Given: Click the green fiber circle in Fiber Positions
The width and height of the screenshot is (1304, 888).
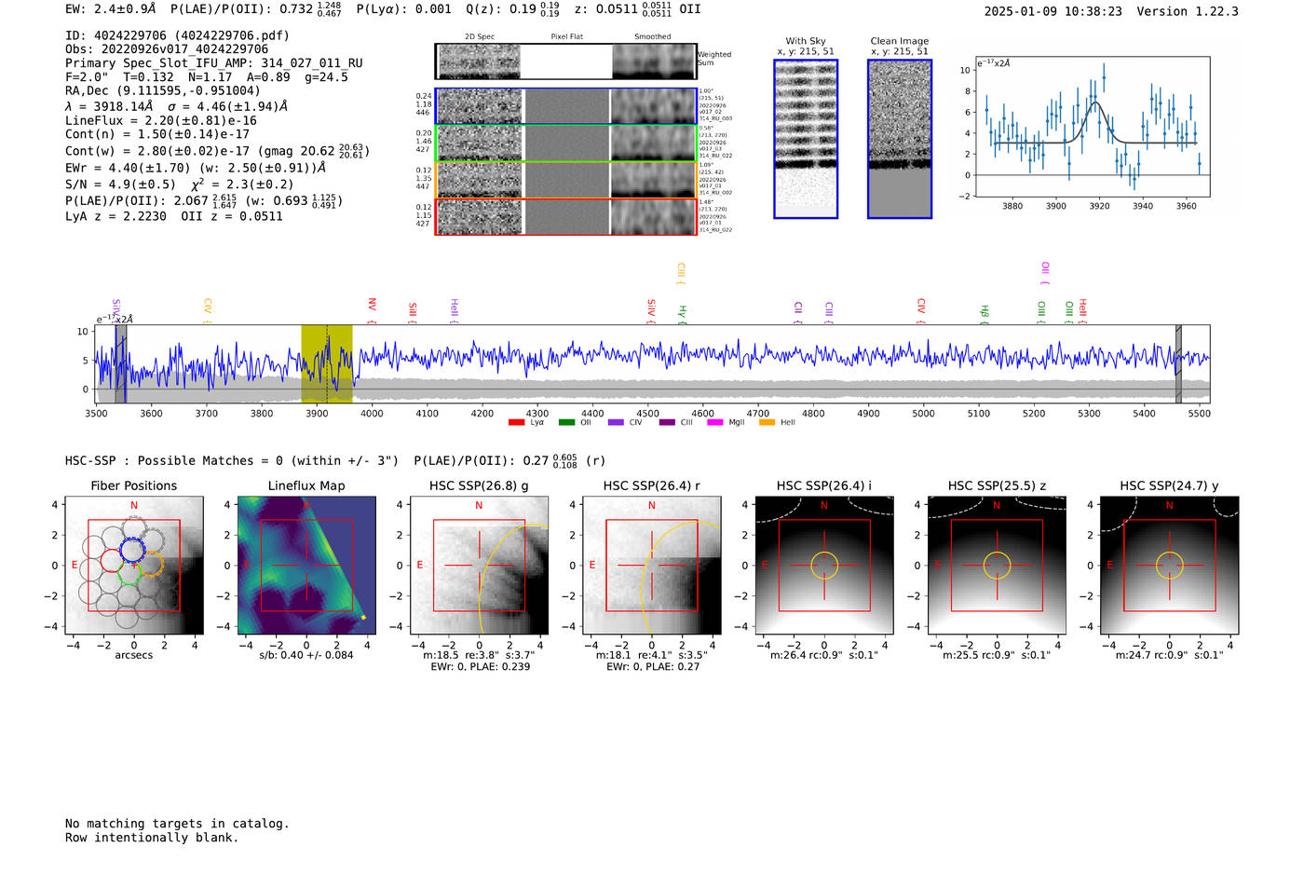Looking at the screenshot, I should click(x=129, y=574).
